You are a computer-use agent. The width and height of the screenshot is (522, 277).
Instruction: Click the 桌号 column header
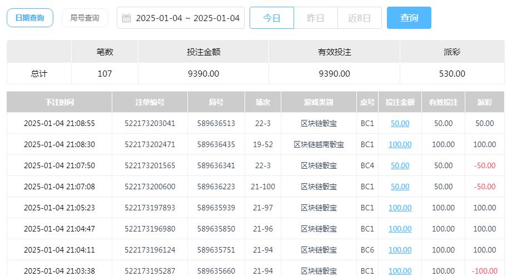[x=367, y=102]
